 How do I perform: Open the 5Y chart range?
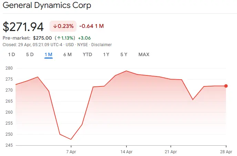(x=124, y=54)
